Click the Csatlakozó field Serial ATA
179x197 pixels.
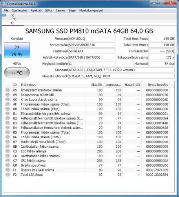pos(92,51)
